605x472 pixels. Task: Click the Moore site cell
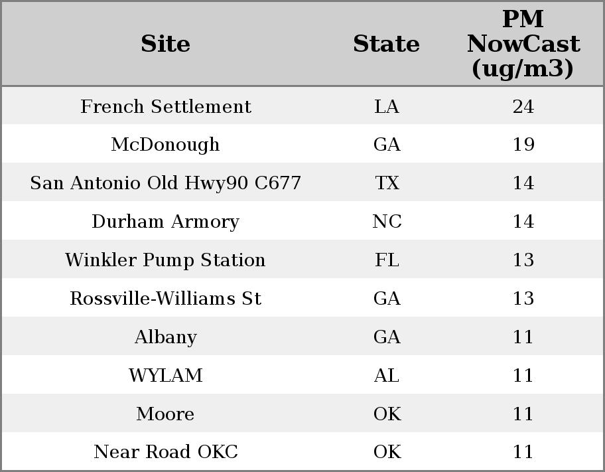[x=166, y=414]
